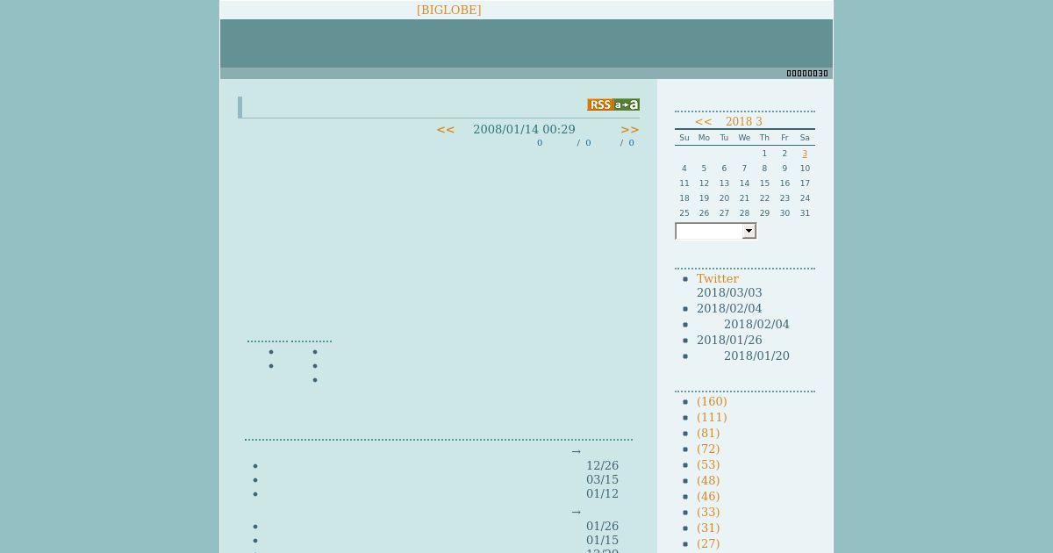This screenshot has width=1053, height=553.
Task: Select calendar day 31
Action: [805, 213]
